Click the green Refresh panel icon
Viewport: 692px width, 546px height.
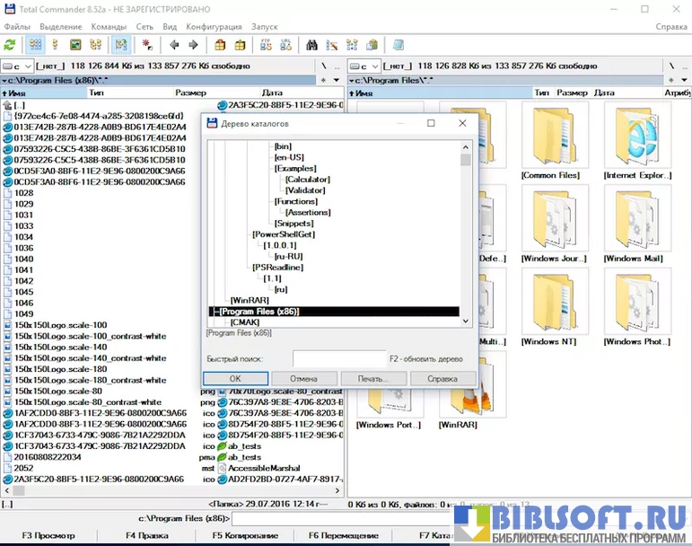coord(10,44)
